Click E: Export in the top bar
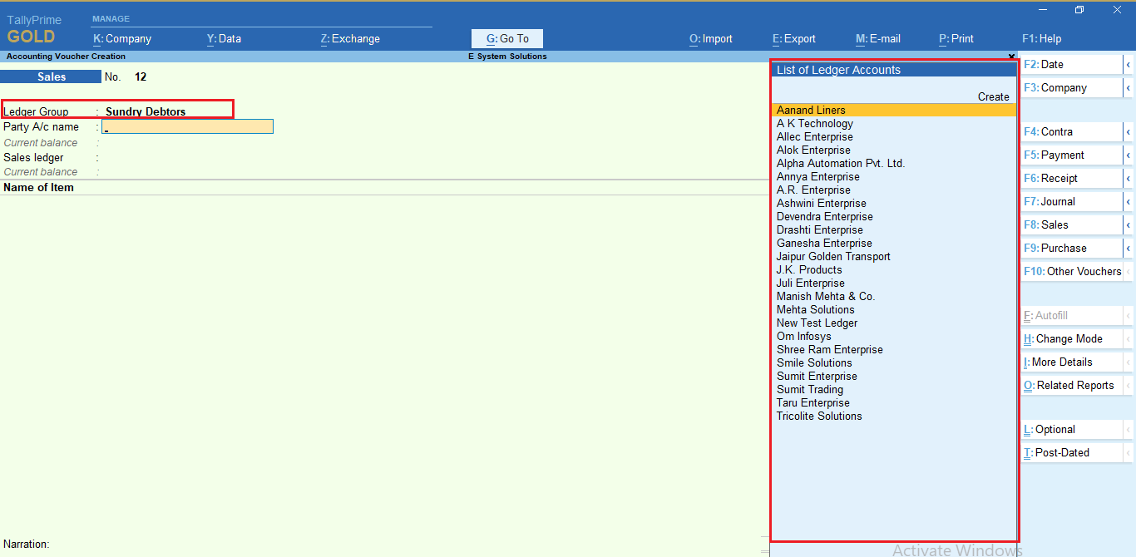This screenshot has width=1136, height=557. (x=793, y=38)
